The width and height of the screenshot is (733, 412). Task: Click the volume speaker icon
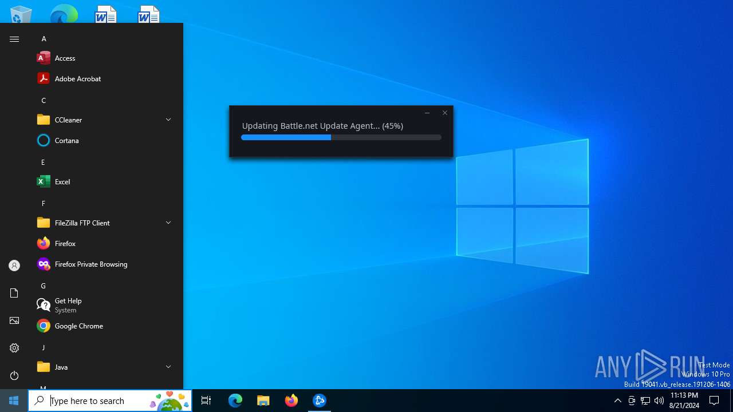point(659,401)
